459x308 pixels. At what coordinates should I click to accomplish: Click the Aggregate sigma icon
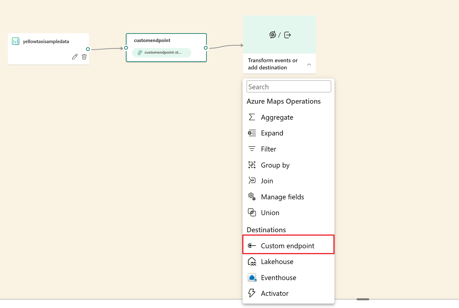252,117
